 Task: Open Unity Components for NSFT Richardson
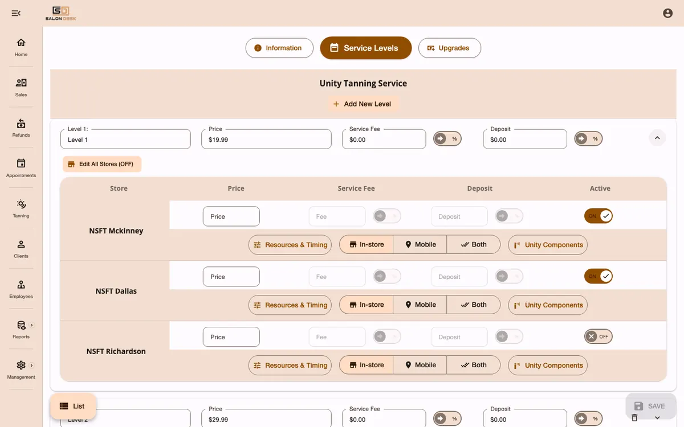(x=548, y=366)
